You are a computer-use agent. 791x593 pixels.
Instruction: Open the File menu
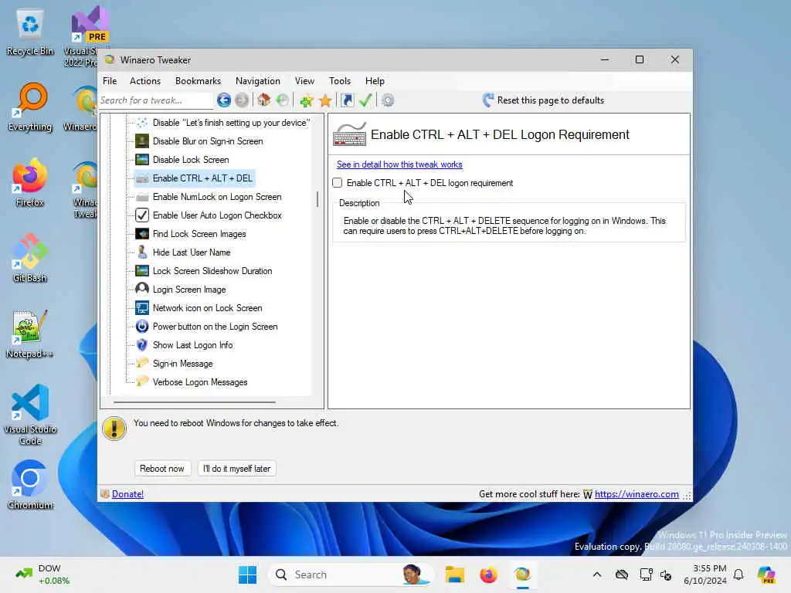(110, 80)
